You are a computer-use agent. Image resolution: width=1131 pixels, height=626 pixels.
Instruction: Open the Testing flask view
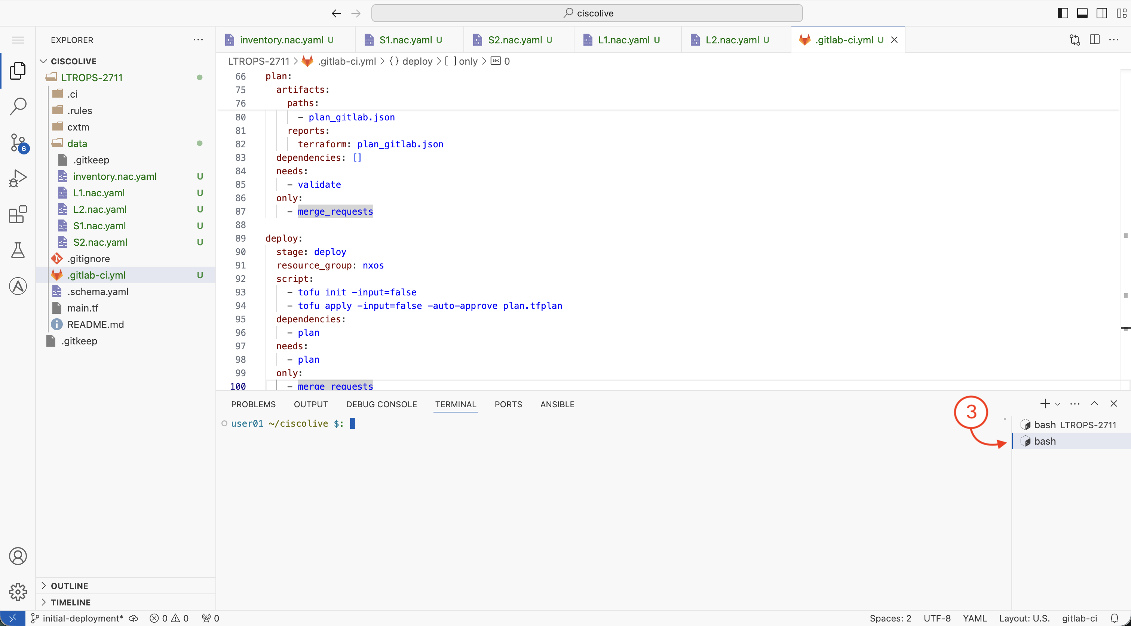[18, 250]
